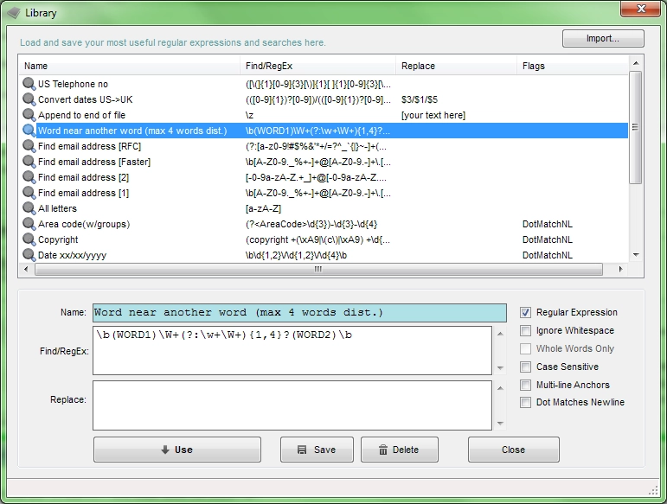The height and width of the screenshot is (504, 667).
Task: Click the Library window title icon
Action: click(x=14, y=13)
